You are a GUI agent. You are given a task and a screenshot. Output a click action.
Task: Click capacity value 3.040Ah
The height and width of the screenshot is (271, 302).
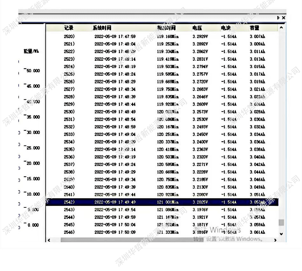257,157
